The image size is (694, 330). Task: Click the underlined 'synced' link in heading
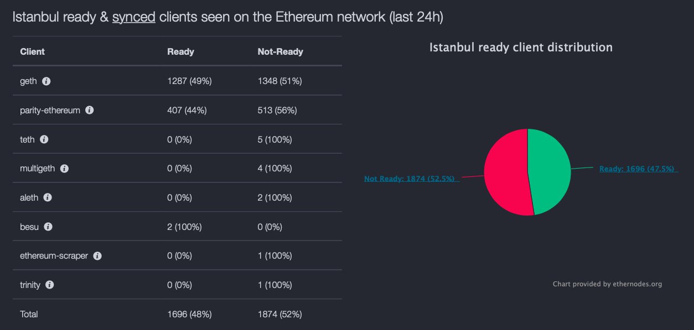pos(133,17)
